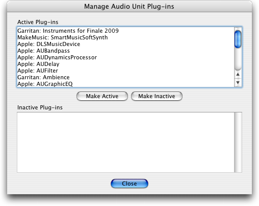Select Apple: AUDelay plug-in
This screenshot has height=206, width=259.
coord(125,64)
